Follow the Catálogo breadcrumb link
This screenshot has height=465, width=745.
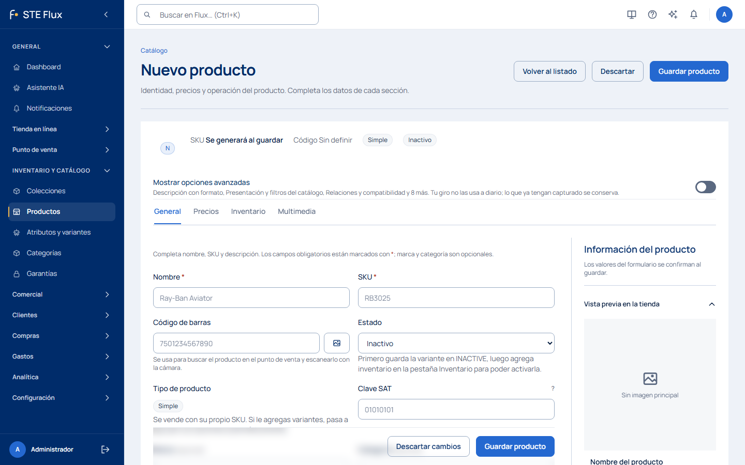154,51
